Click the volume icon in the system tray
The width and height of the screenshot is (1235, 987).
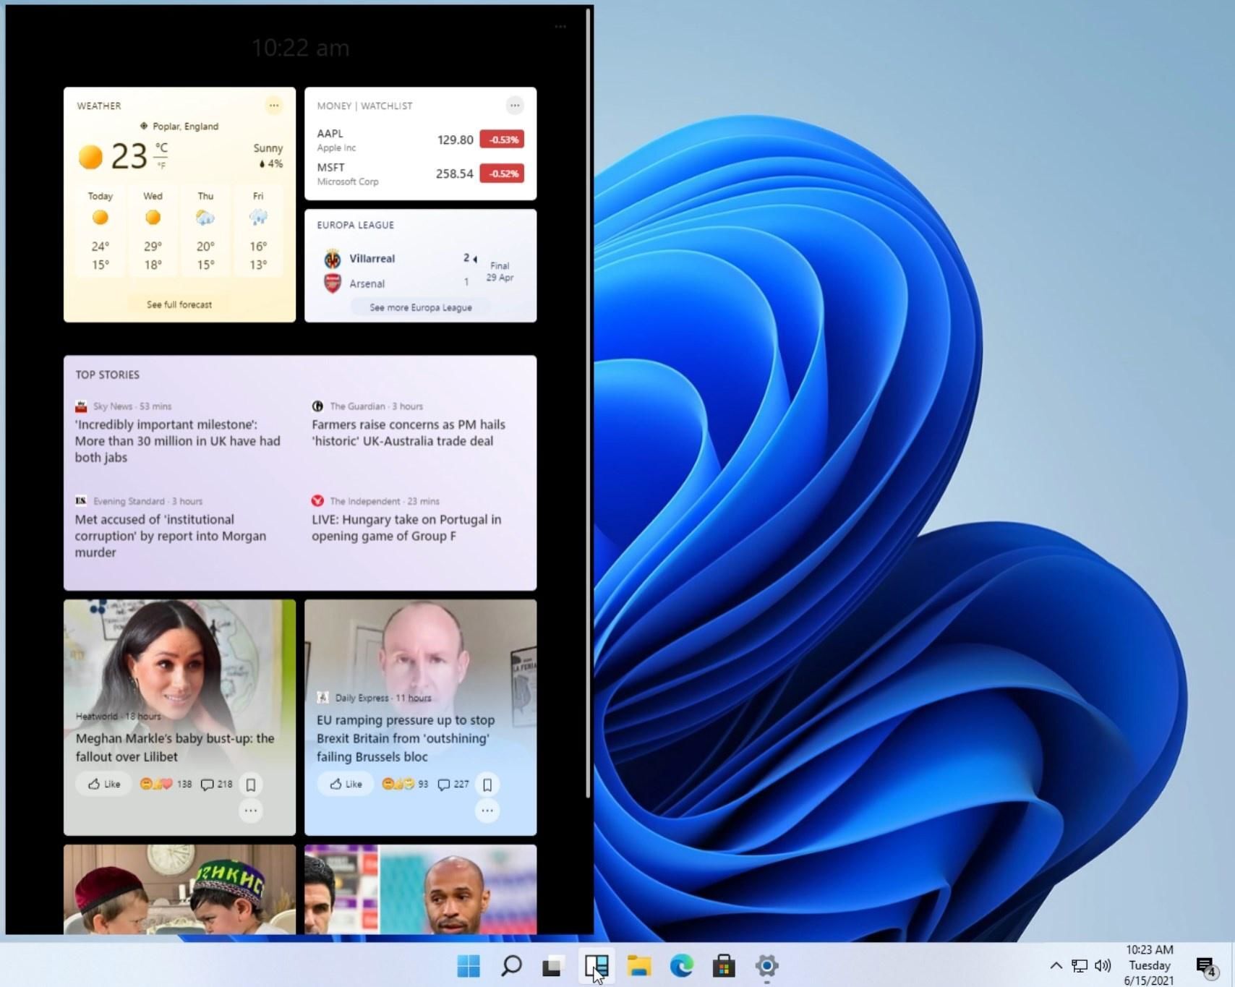pos(1102,965)
